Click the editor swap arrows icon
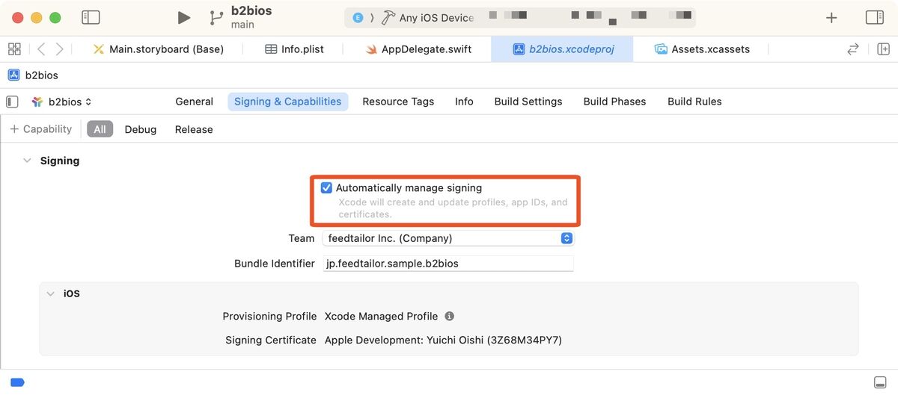This screenshot has width=898, height=395. click(x=853, y=49)
